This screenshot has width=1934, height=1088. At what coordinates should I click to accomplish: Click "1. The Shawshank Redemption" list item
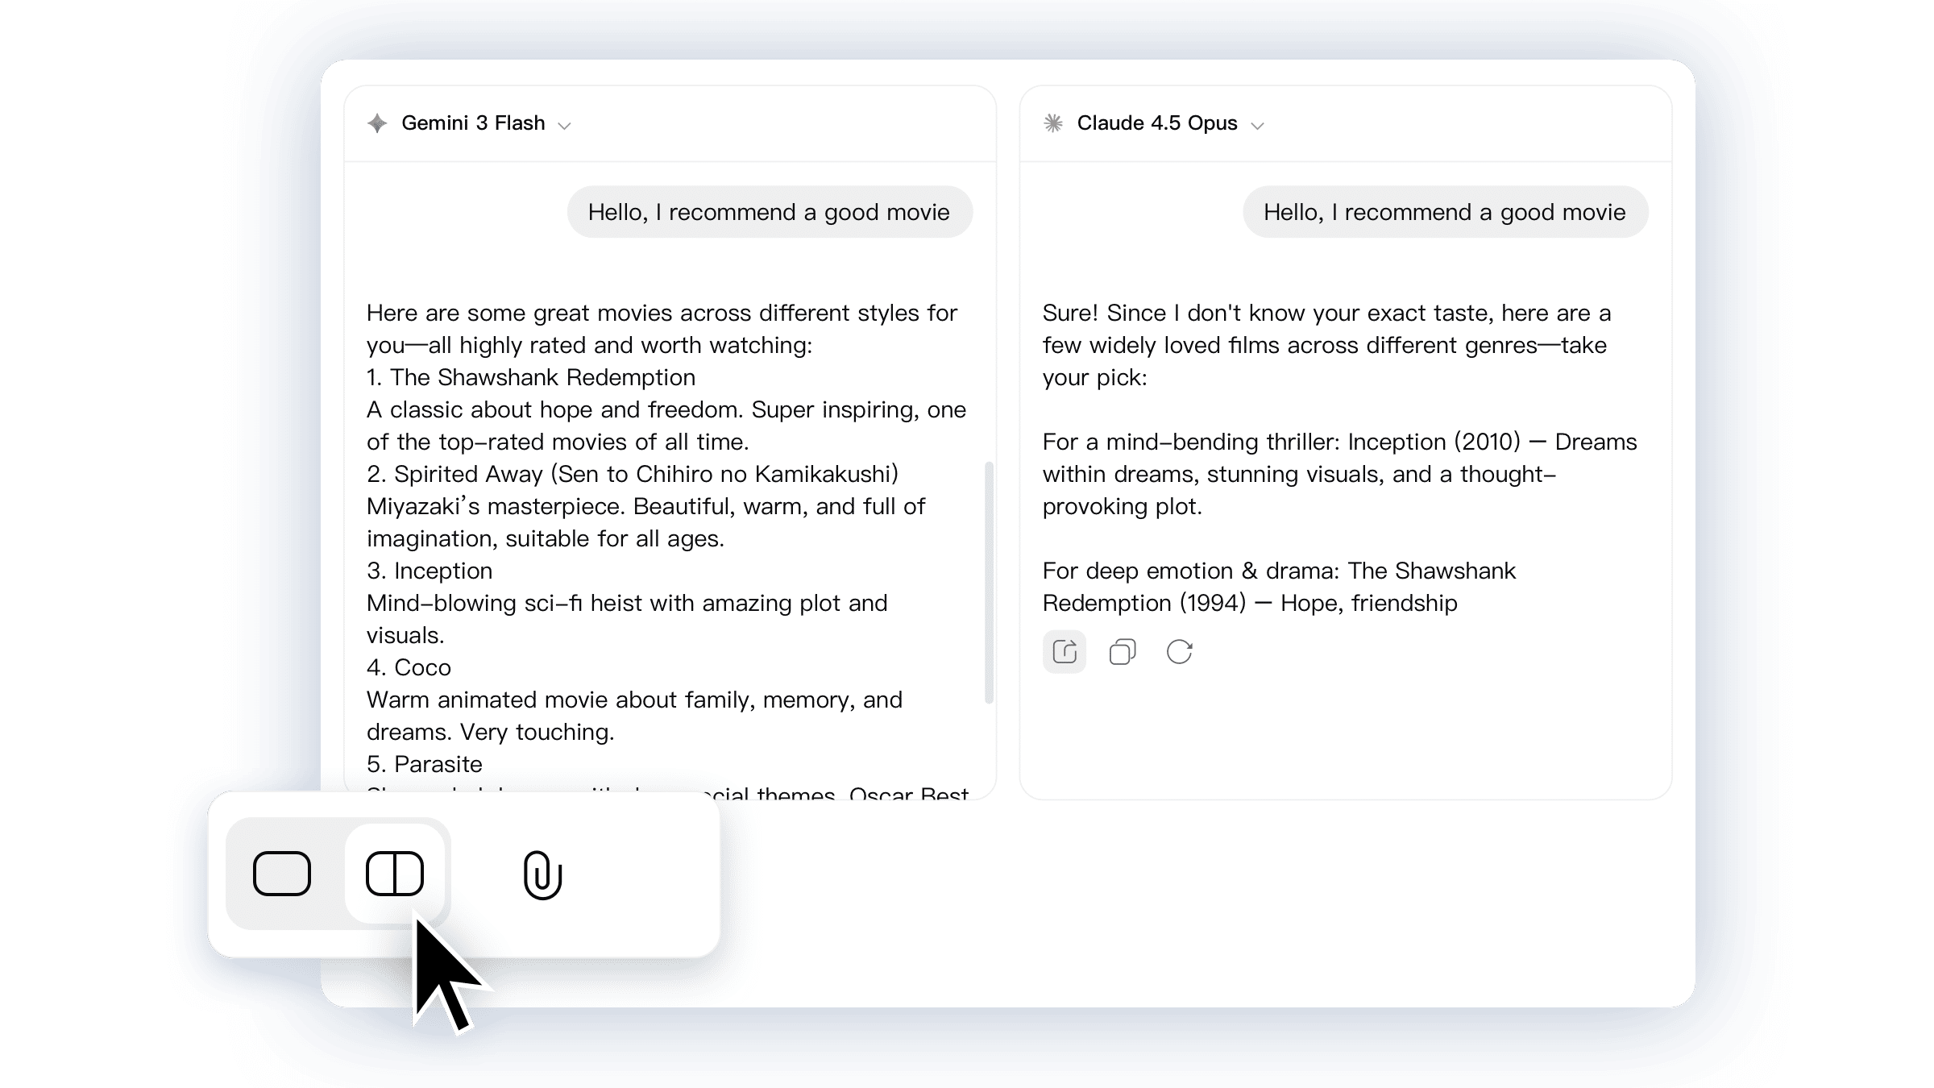tap(531, 377)
